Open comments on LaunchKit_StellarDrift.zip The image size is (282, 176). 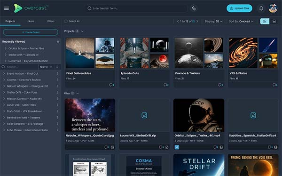click(161, 147)
